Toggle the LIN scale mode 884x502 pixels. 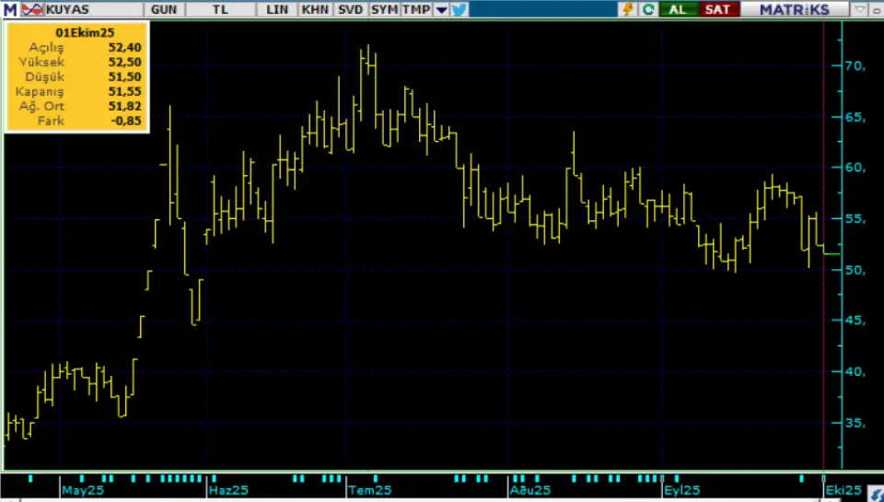click(278, 9)
